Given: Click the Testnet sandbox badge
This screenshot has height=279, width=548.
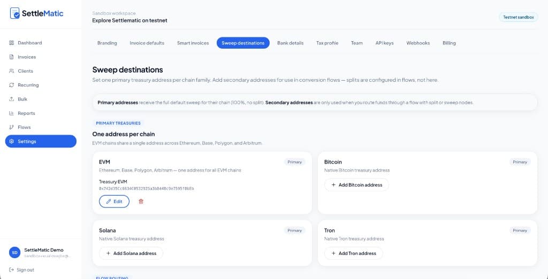Looking at the screenshot, I should pos(518,17).
